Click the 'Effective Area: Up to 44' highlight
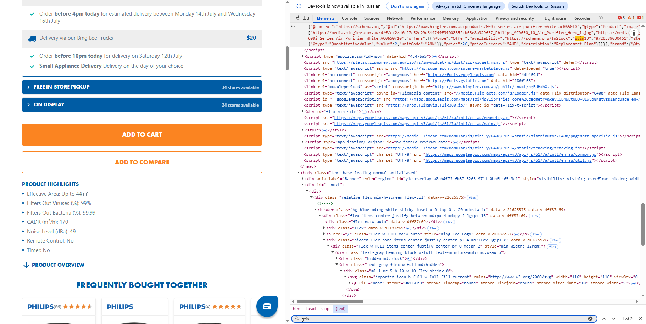This screenshot has width=646, height=324. 57,194
